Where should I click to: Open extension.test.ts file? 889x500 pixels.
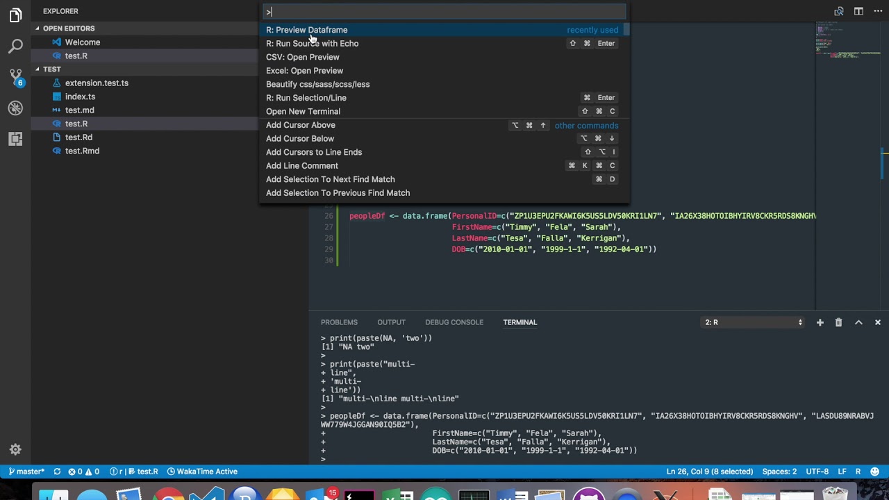97,83
